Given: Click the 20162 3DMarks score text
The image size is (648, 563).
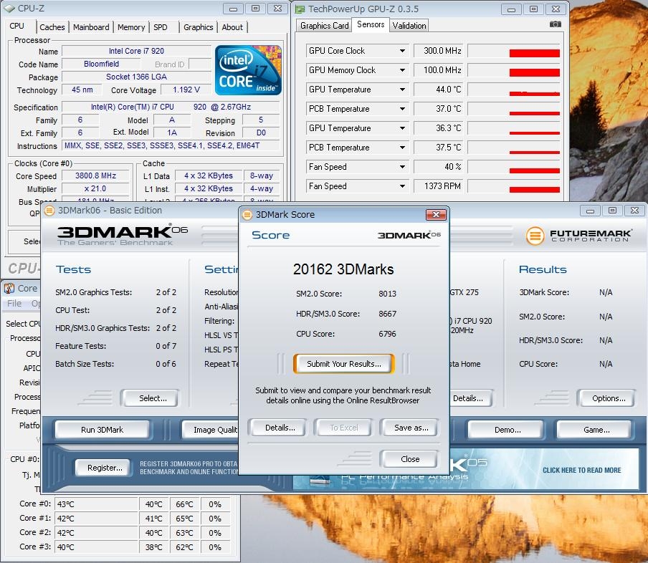Looking at the screenshot, I should (343, 269).
